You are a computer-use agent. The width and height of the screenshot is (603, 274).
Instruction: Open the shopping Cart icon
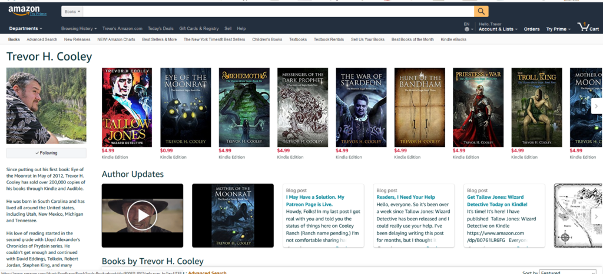(x=588, y=27)
